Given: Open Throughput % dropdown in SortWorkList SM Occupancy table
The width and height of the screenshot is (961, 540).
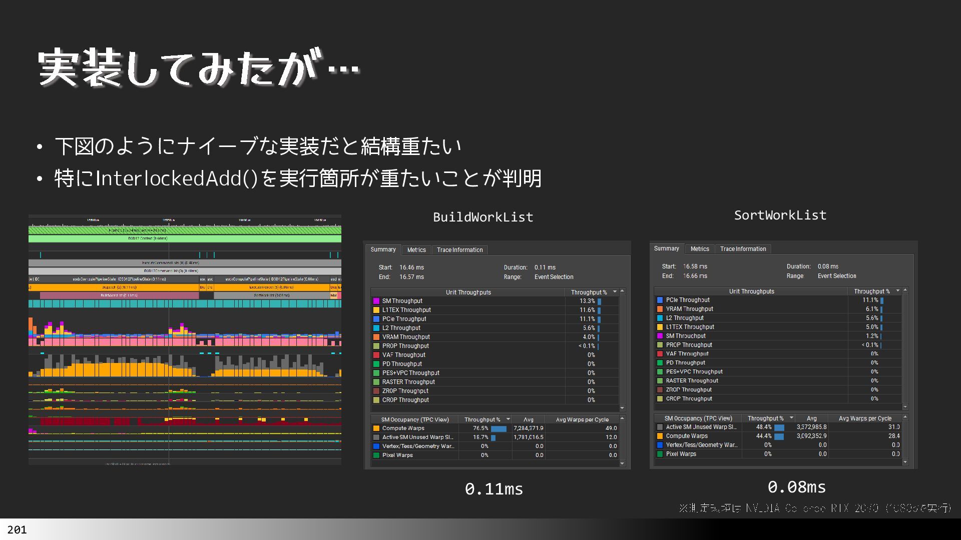Looking at the screenshot, I should (x=791, y=418).
